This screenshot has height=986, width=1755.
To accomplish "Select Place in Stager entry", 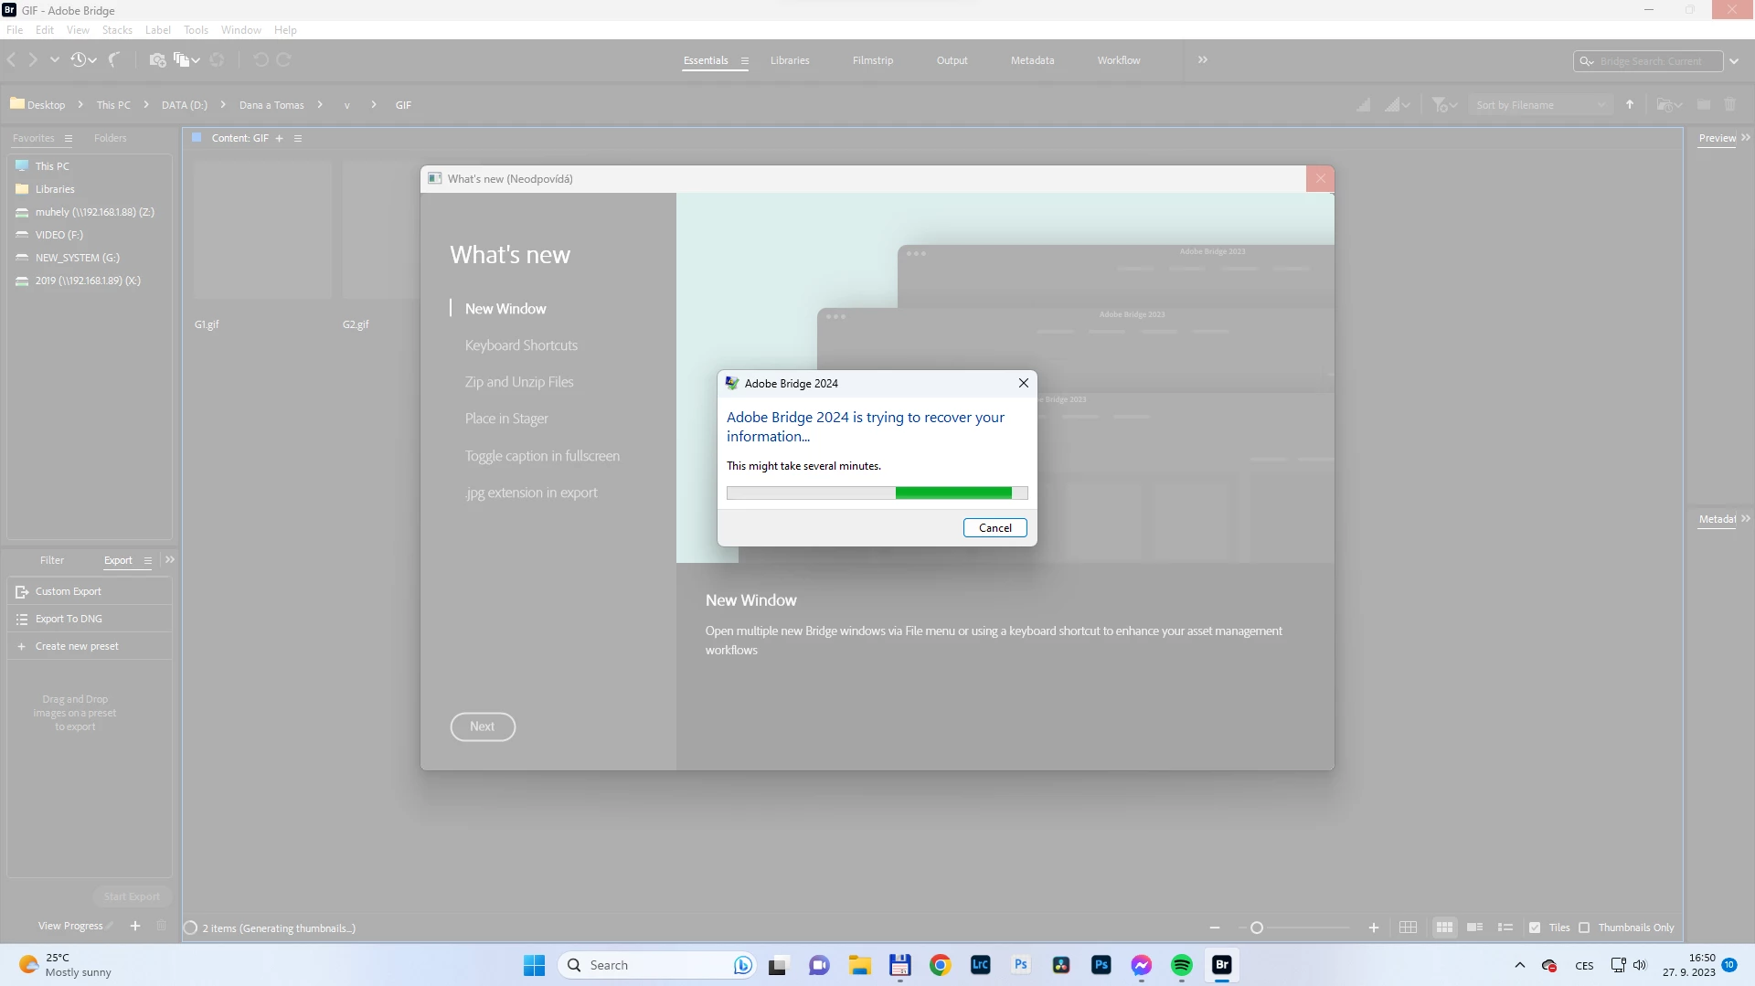I will pyautogui.click(x=506, y=419).
